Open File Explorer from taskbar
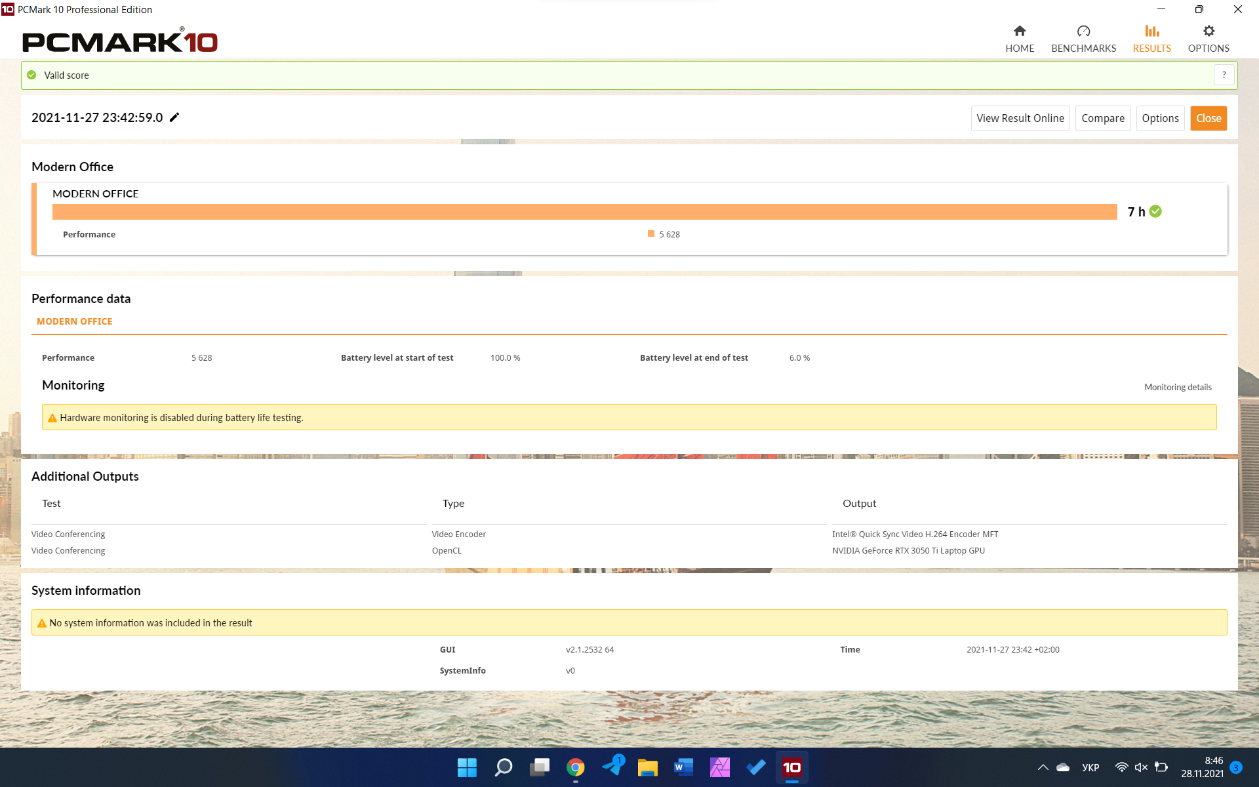 coord(647,767)
